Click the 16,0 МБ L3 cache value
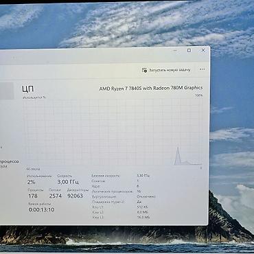 point(143,217)
